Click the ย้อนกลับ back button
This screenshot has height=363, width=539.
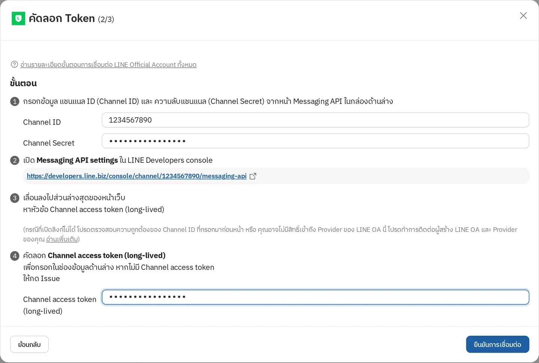tap(29, 344)
